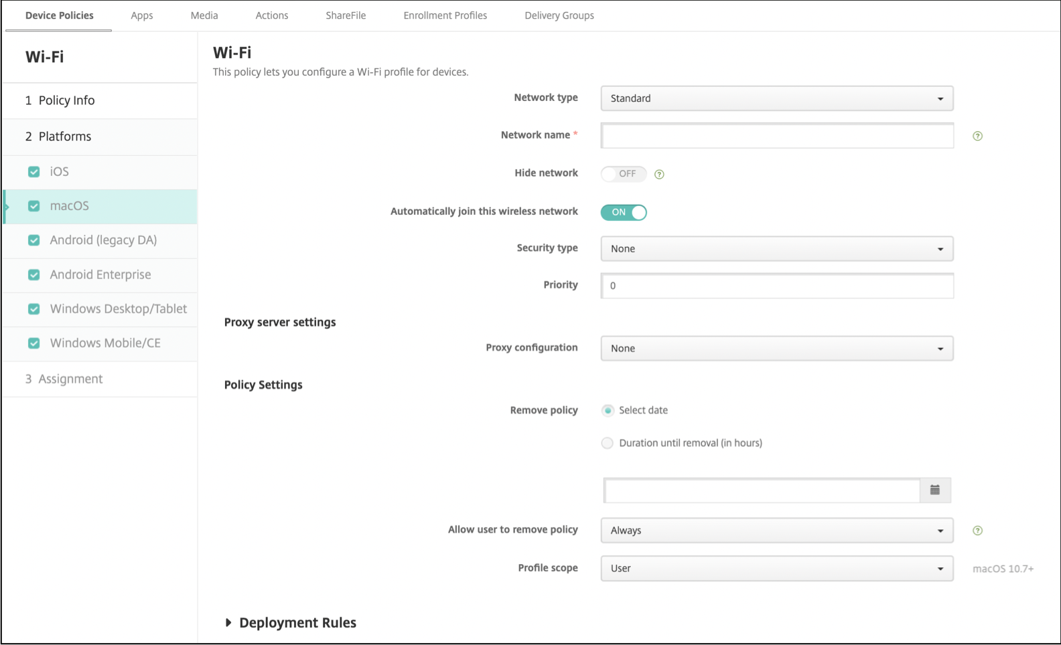Image resolution: width=1061 pixels, height=645 pixels.
Task: Click the help icon next to Network name
Action: click(x=977, y=136)
